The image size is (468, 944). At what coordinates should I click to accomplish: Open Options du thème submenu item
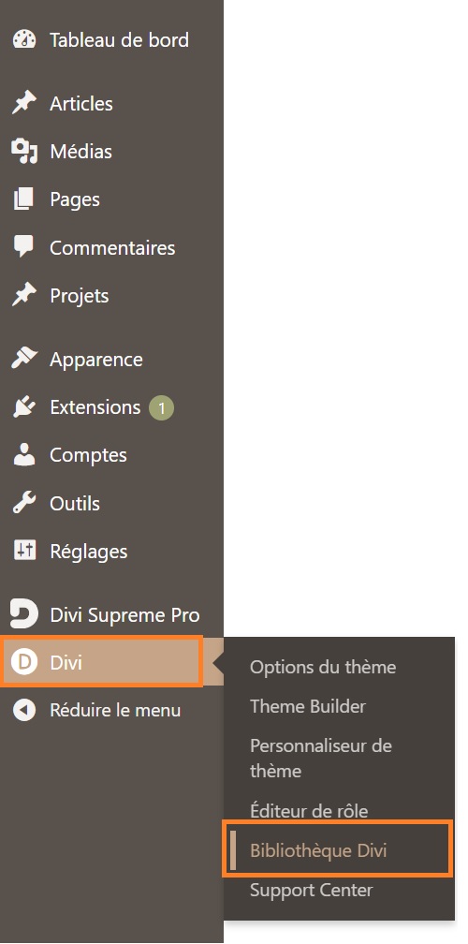coord(323,667)
